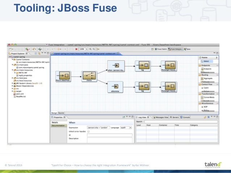Click the Zoom Out magnifier icon
Screen dimensions: 231x173
pyautogui.click(x=94, y=49)
